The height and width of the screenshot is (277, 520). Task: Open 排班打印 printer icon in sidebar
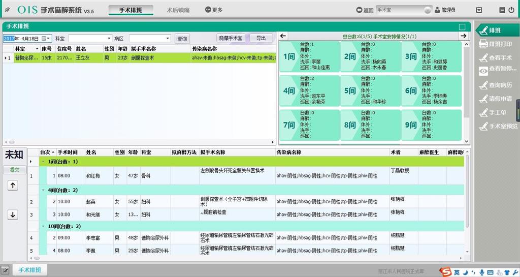pyautogui.click(x=483, y=44)
